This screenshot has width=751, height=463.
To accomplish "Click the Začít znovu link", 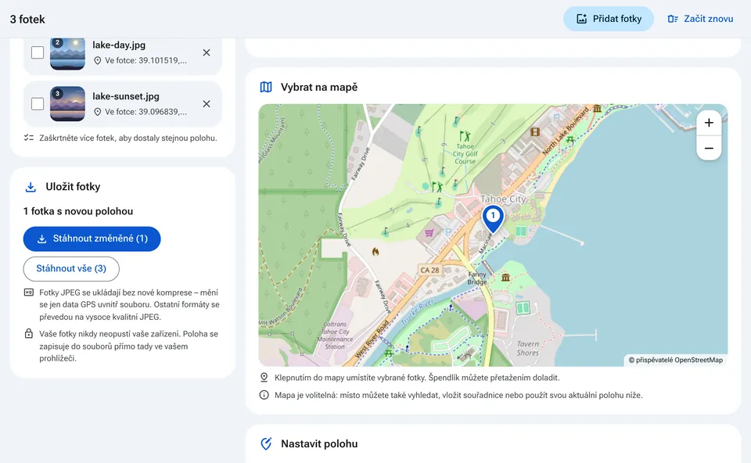I will [x=700, y=19].
